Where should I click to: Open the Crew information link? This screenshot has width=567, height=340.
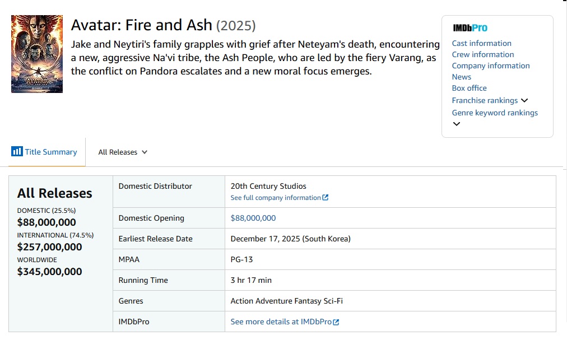pos(482,54)
